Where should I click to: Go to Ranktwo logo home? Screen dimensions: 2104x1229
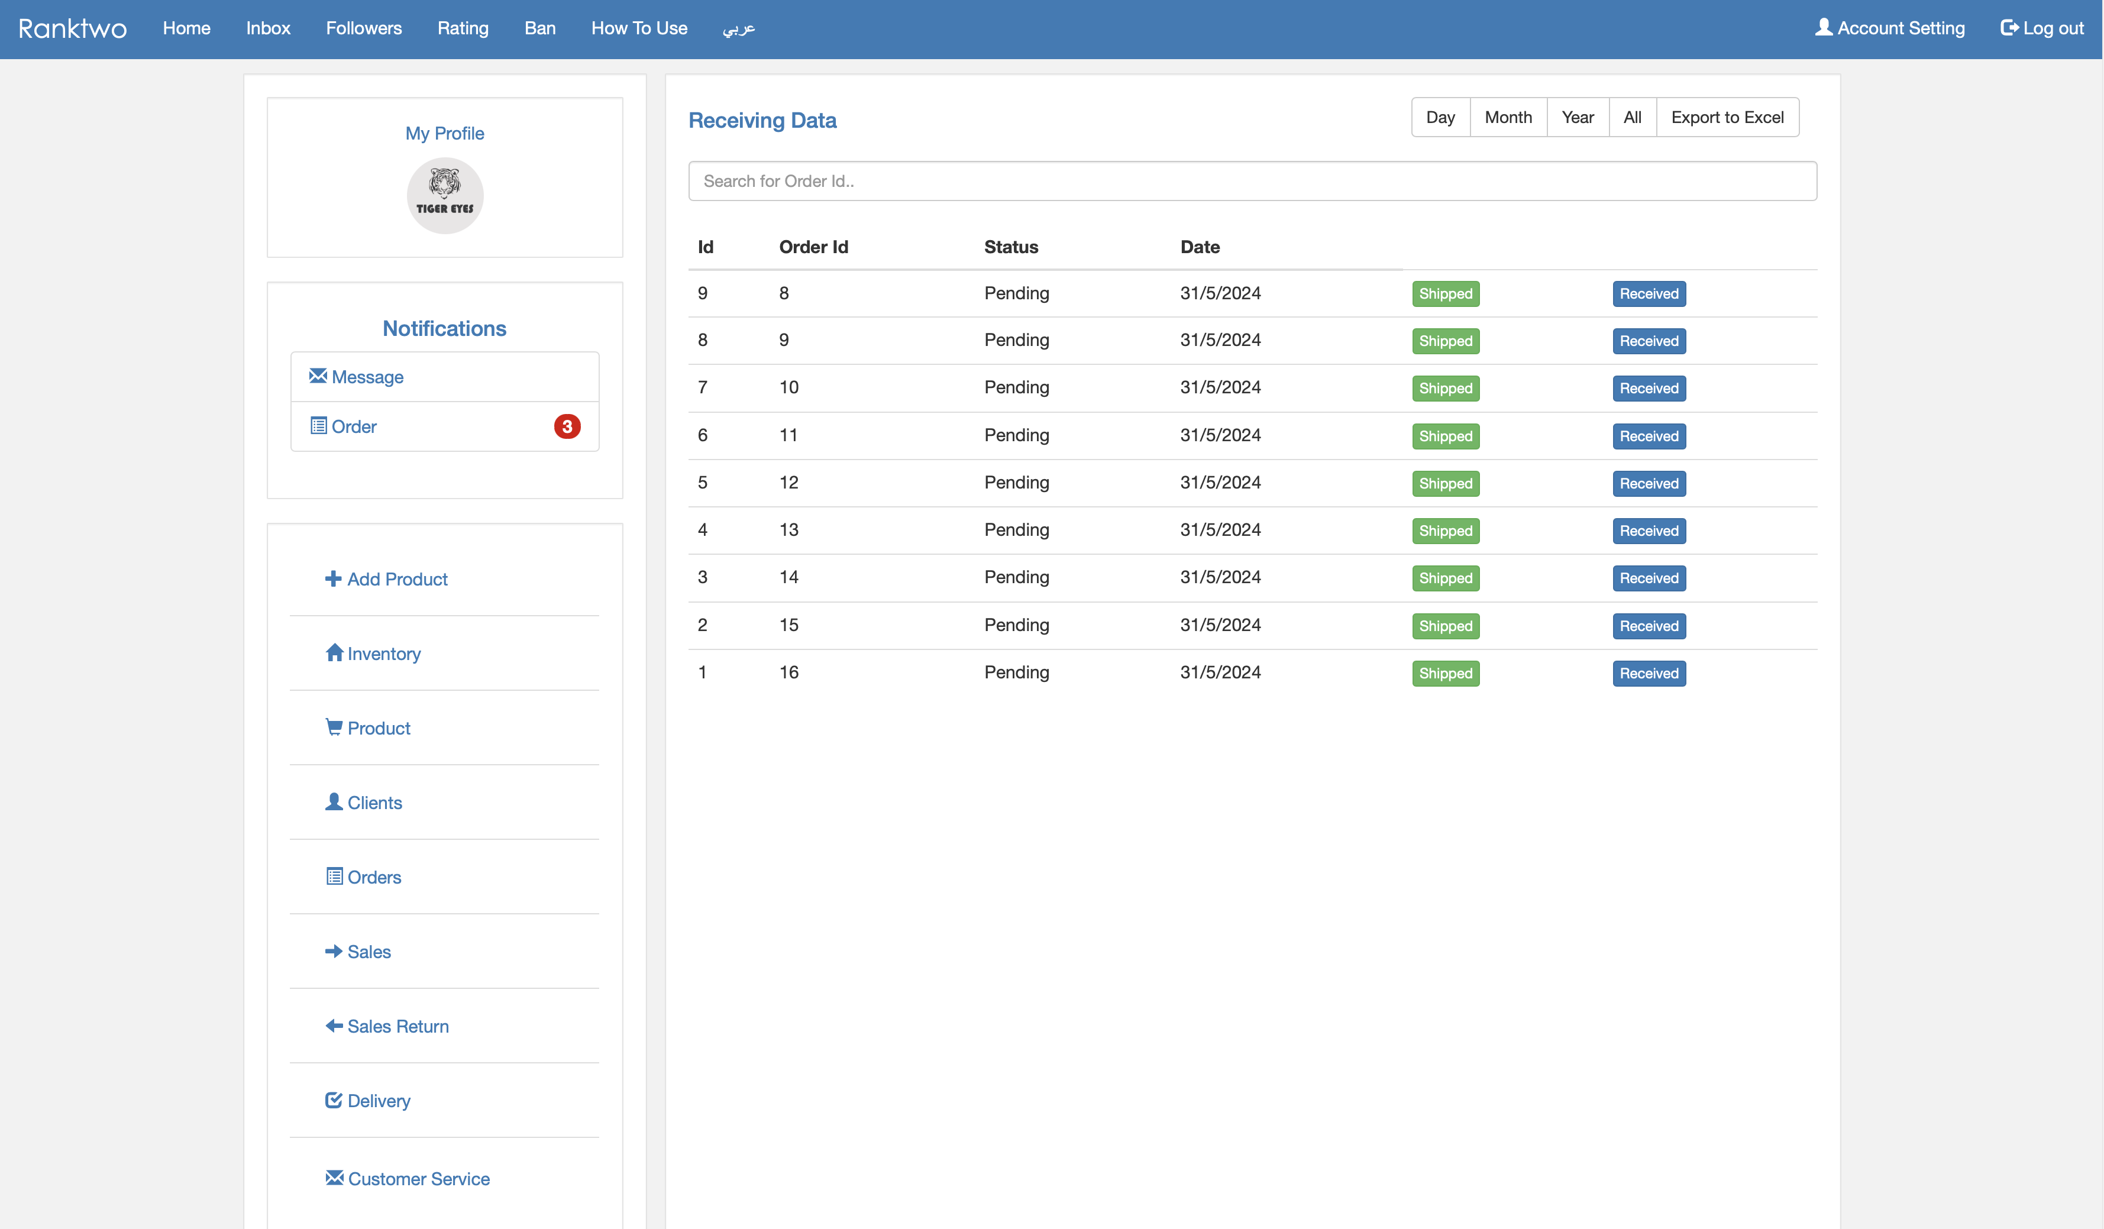pos(73,28)
